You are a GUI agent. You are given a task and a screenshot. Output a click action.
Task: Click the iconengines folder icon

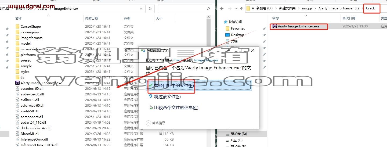click(x=17, y=32)
